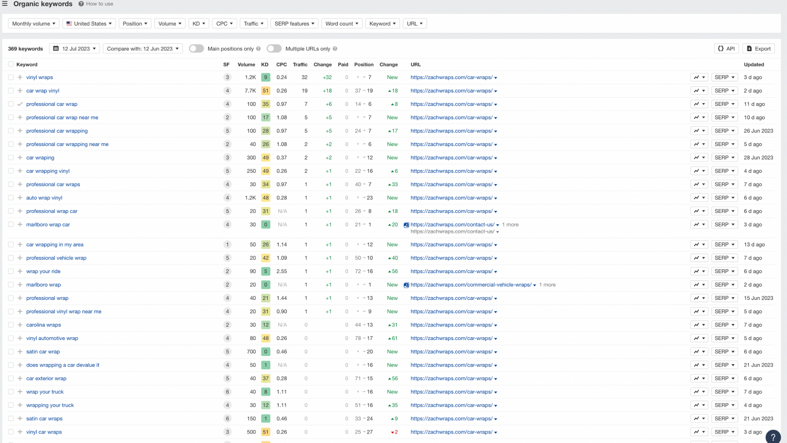This screenshot has width=787, height=443.
Task: Open position history chart for marlboro wrap car
Action: 699,224
